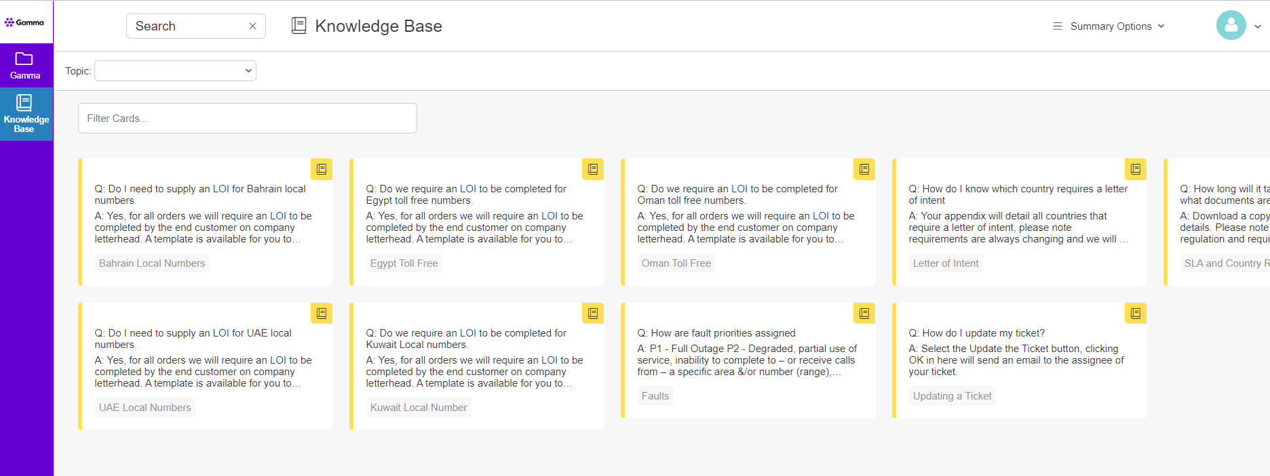Select the Letter of Intent tag

coord(946,263)
